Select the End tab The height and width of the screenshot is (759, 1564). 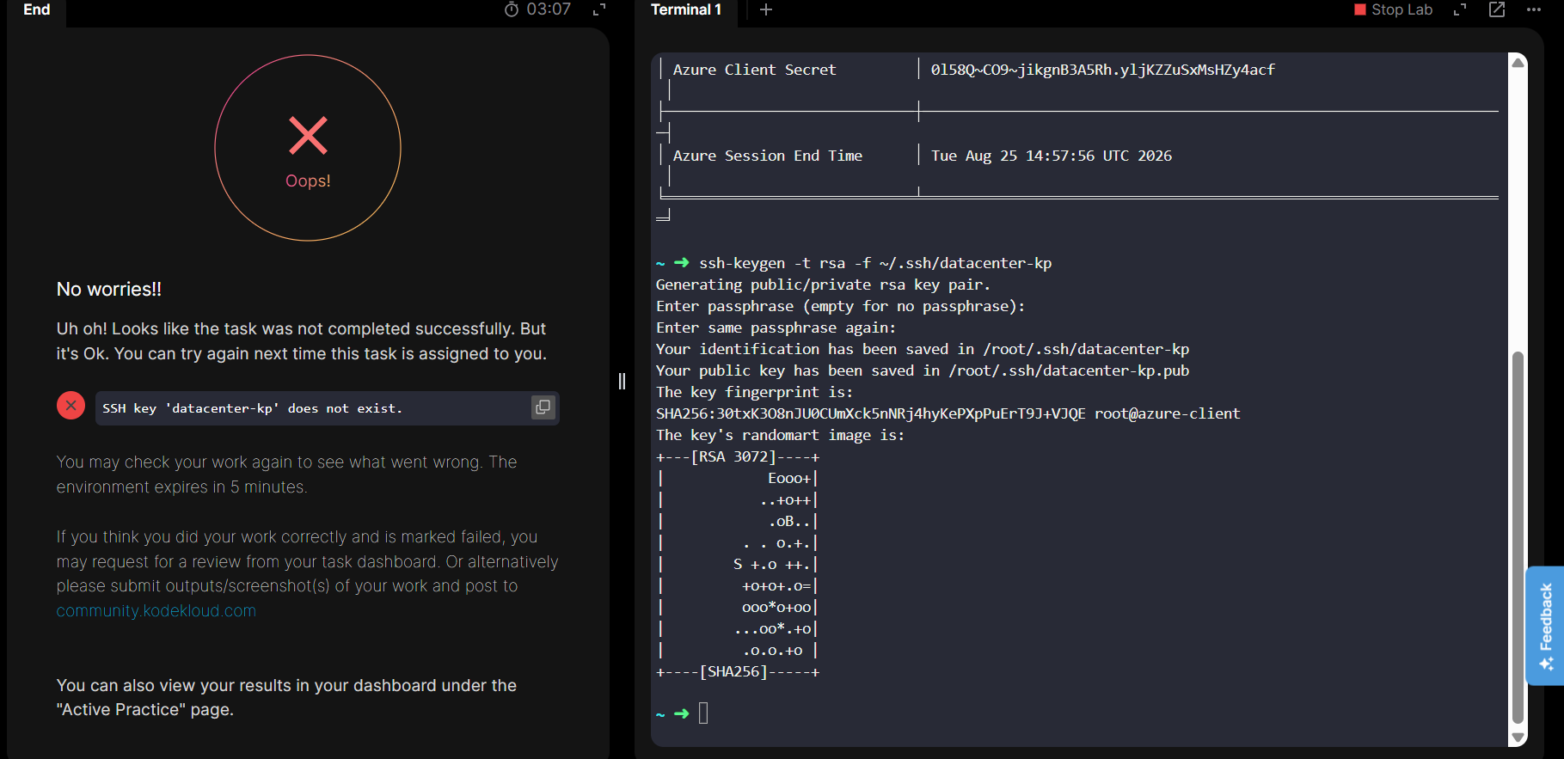[37, 9]
